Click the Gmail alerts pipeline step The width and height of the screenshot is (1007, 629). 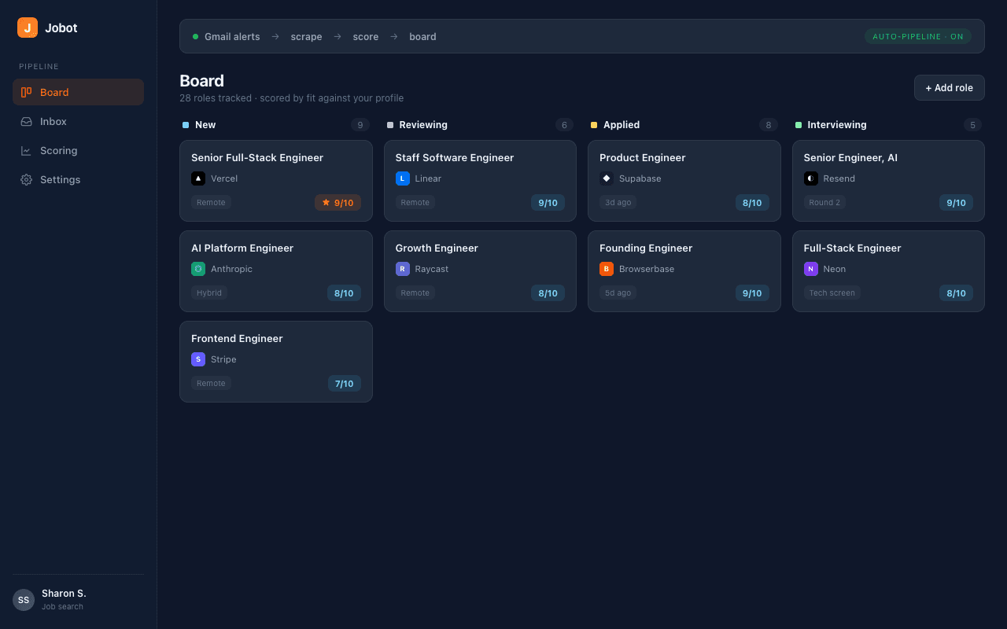click(x=232, y=37)
